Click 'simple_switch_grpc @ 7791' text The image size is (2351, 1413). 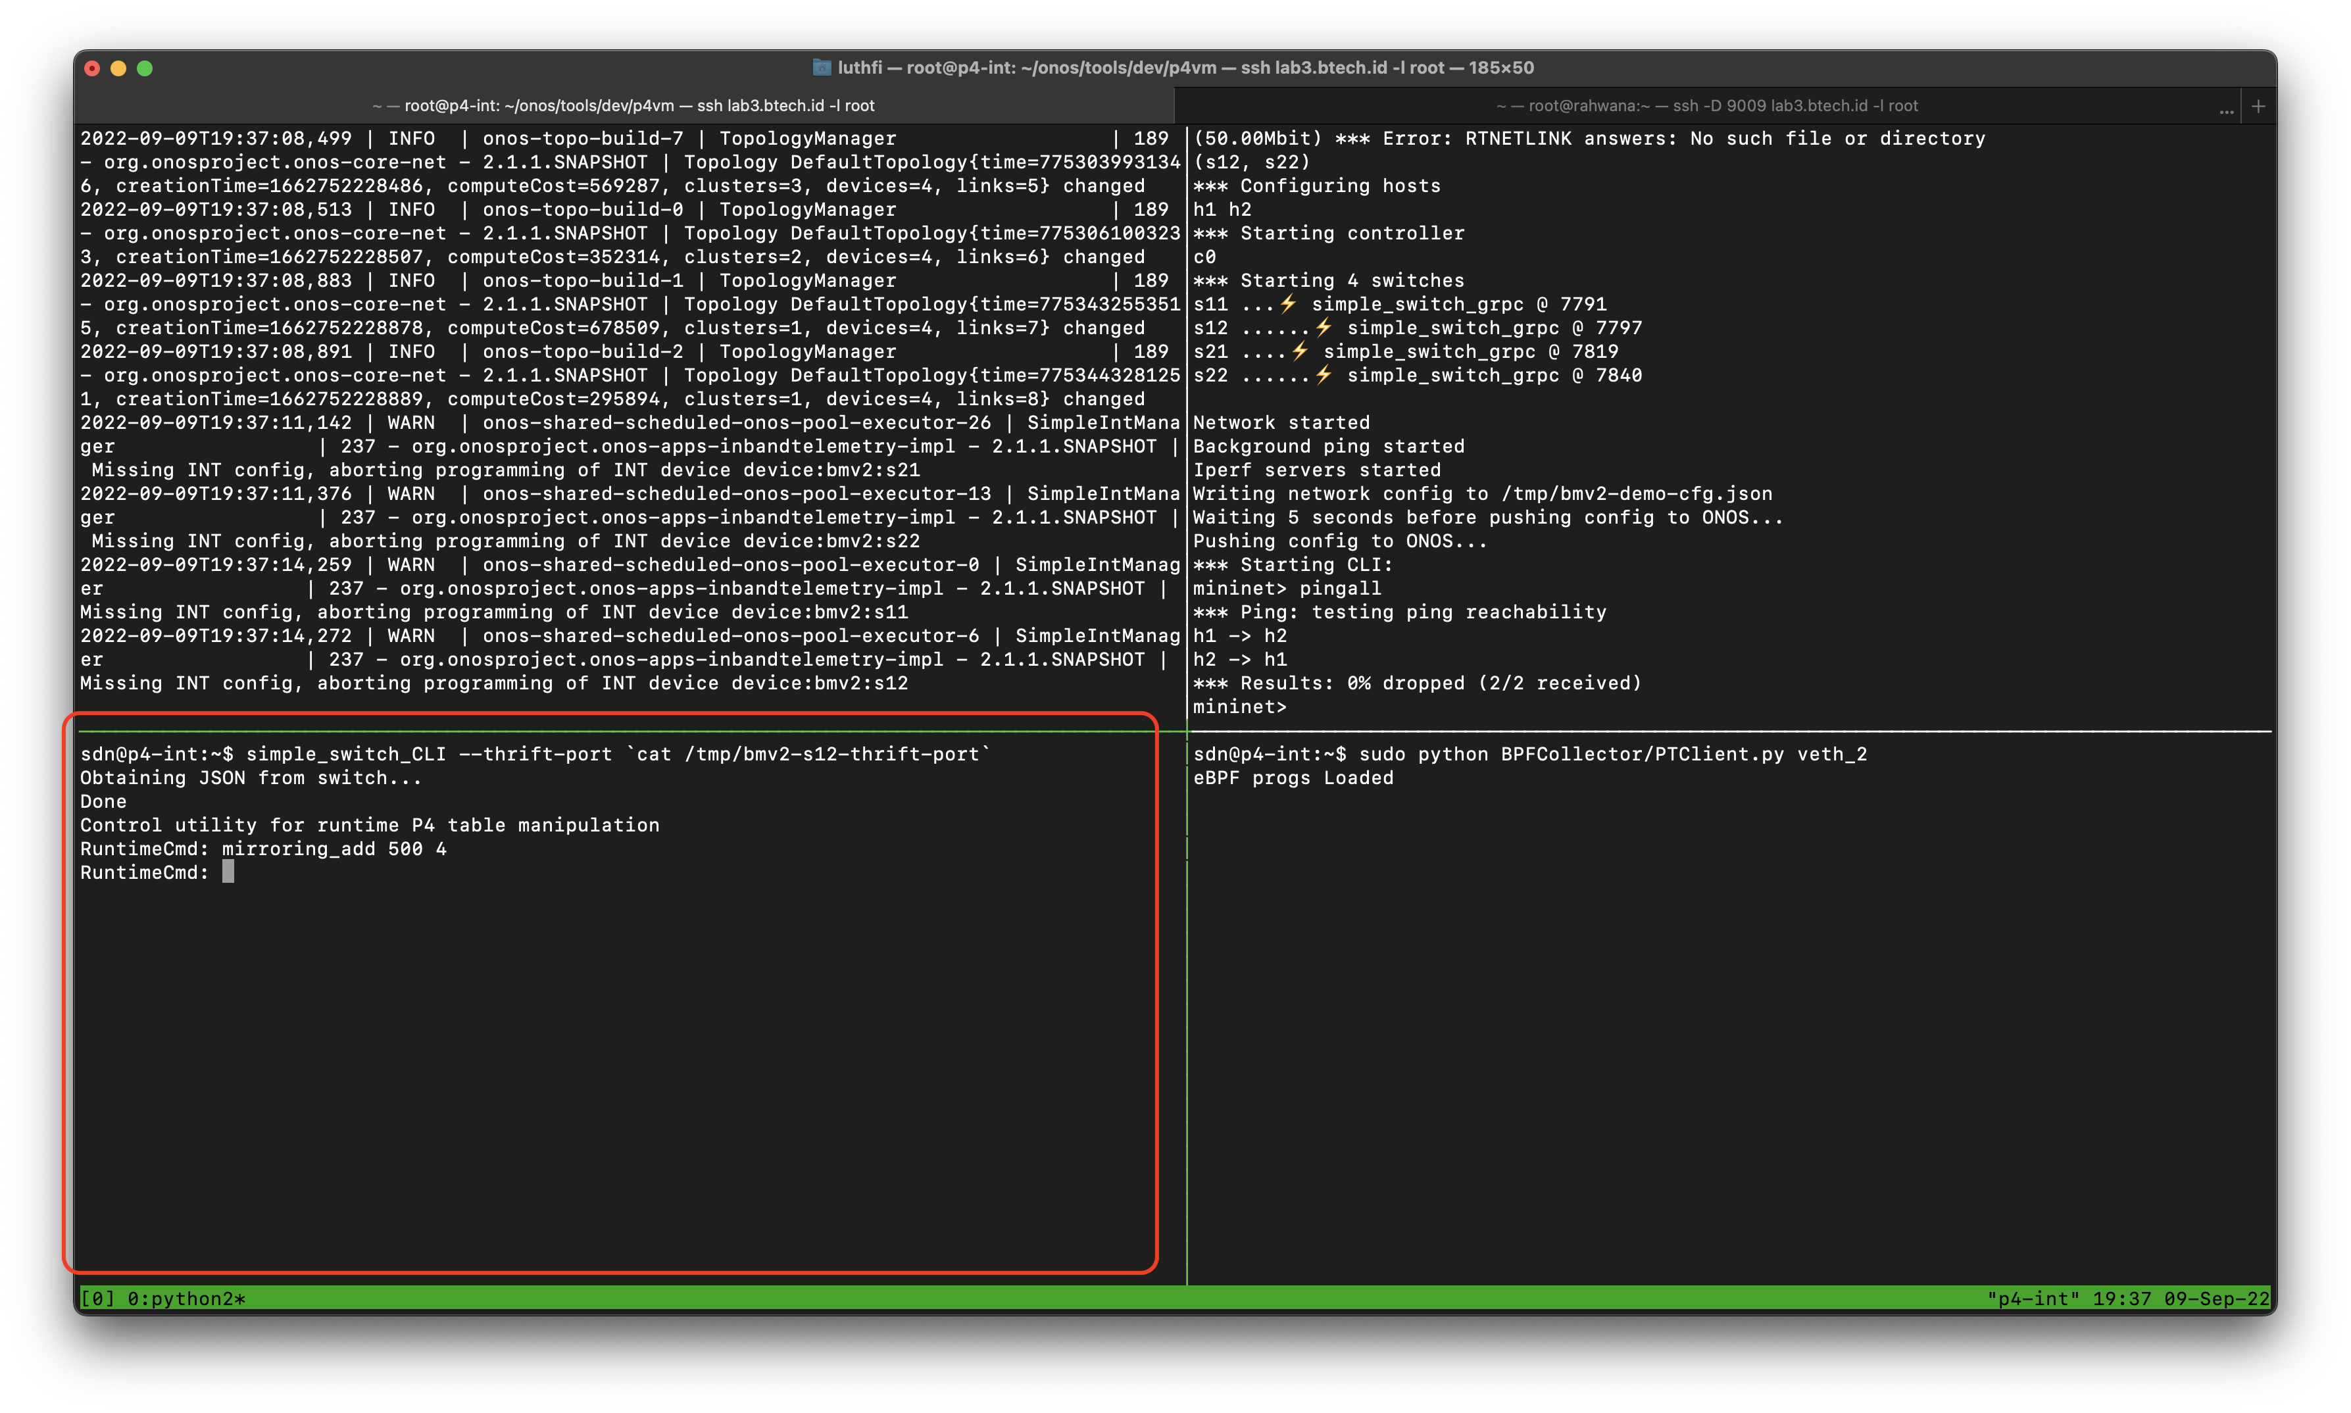(1458, 304)
